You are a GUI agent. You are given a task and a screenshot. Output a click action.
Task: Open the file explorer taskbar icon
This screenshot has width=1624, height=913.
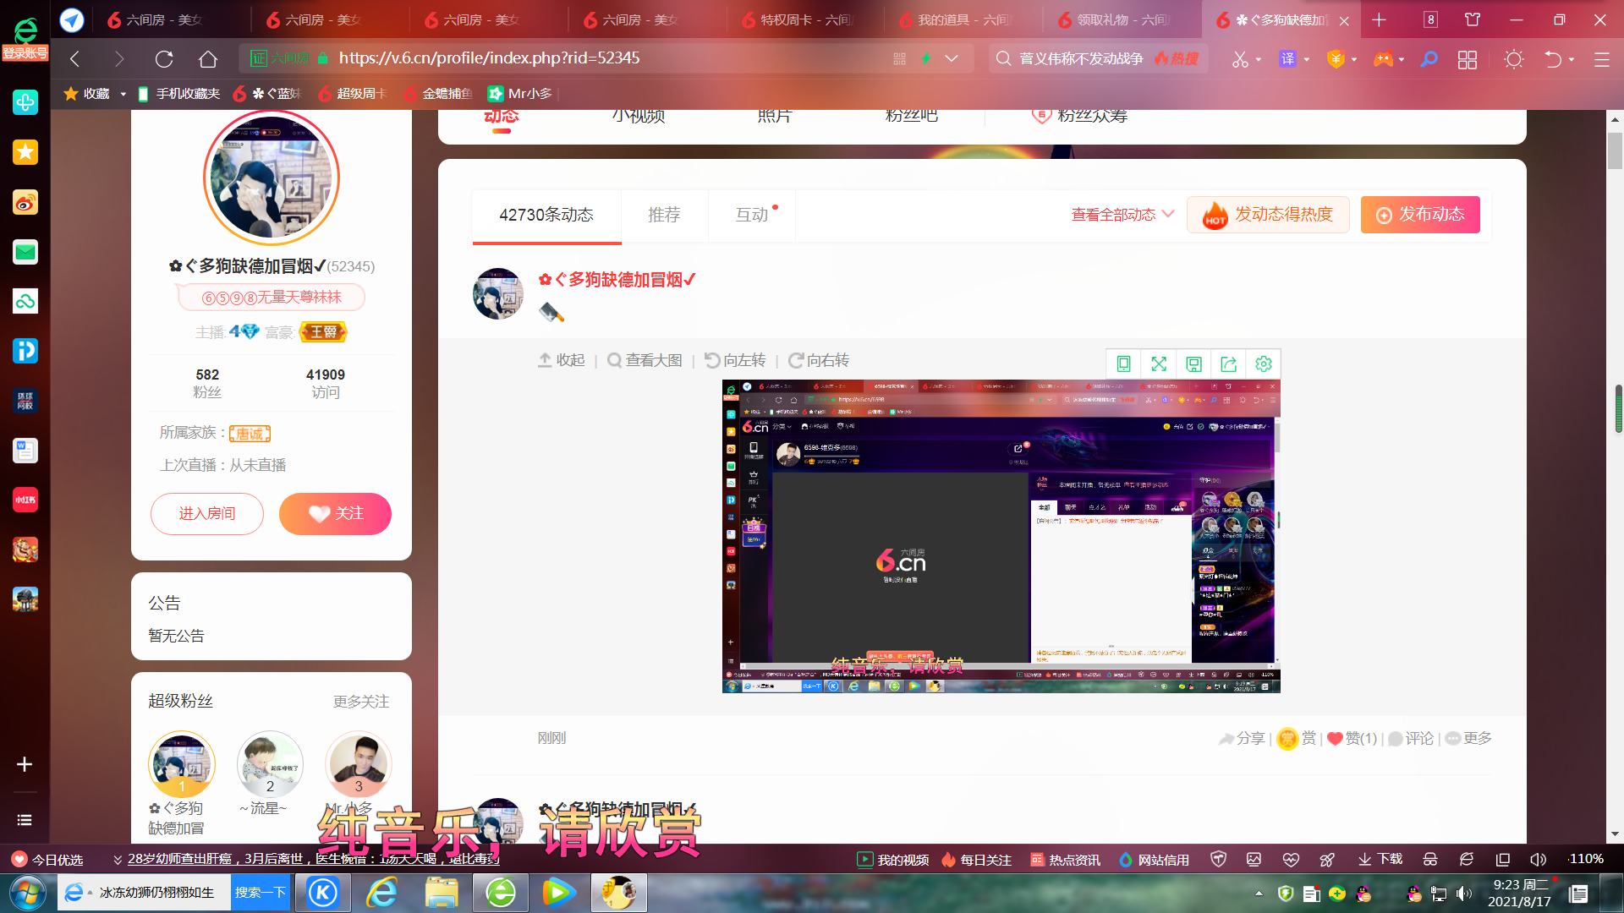click(x=442, y=893)
